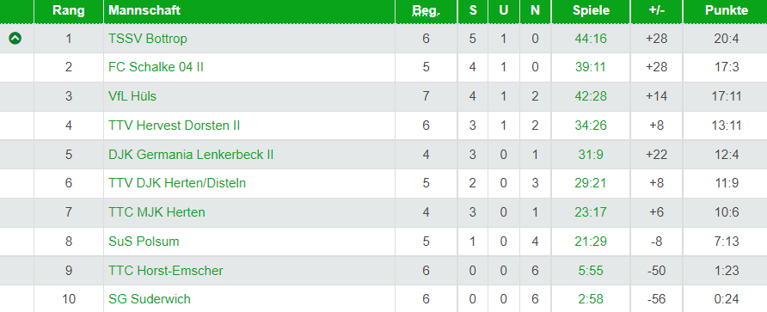Click the green up-arrow icon beside rank 1

pos(15,38)
